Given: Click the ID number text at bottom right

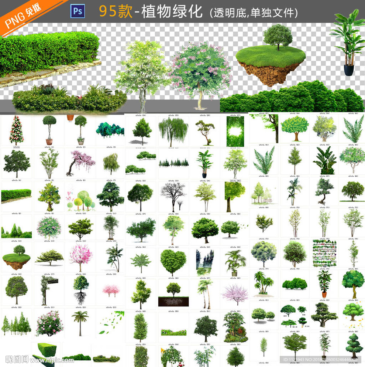Looking at the screenshot, I should [x=320, y=359].
